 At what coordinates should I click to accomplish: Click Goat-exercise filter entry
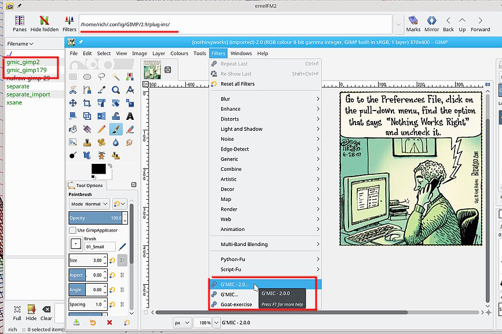(236, 304)
